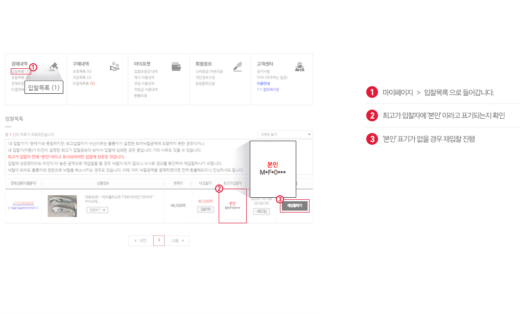Click the pen icon in 회원정보

click(238, 66)
